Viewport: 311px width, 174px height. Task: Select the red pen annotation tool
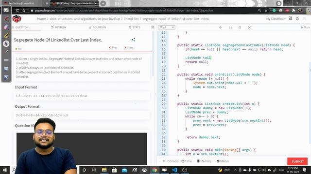pyautogui.click(x=6, y=19)
